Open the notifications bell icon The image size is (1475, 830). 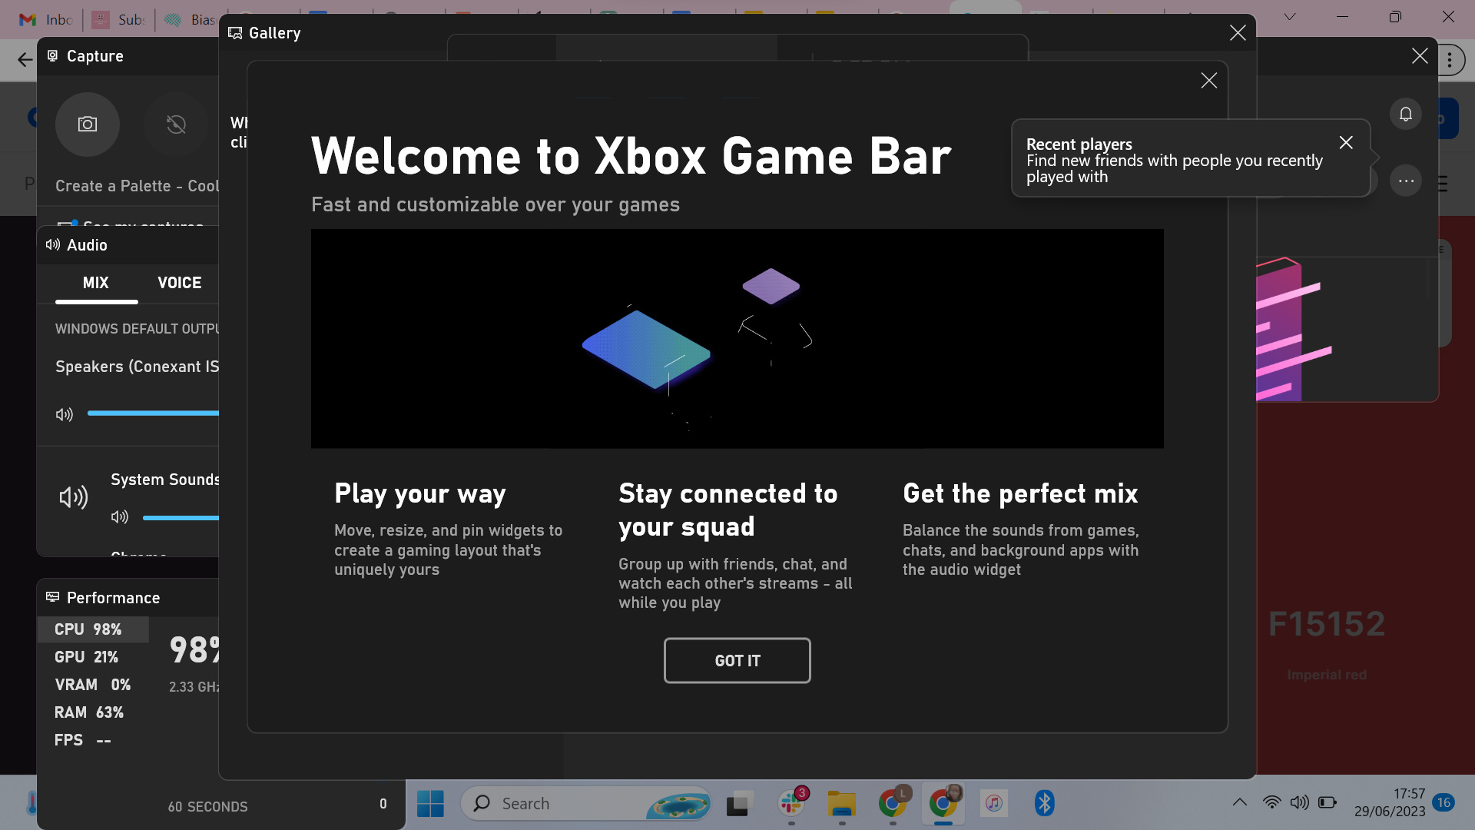point(1405,114)
